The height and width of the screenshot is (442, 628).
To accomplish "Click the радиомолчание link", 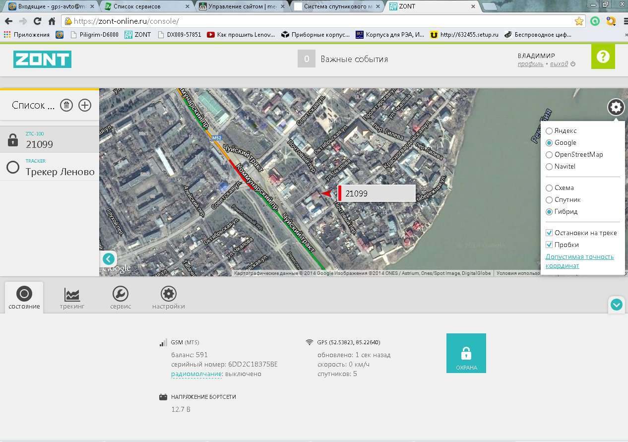I will (x=196, y=374).
